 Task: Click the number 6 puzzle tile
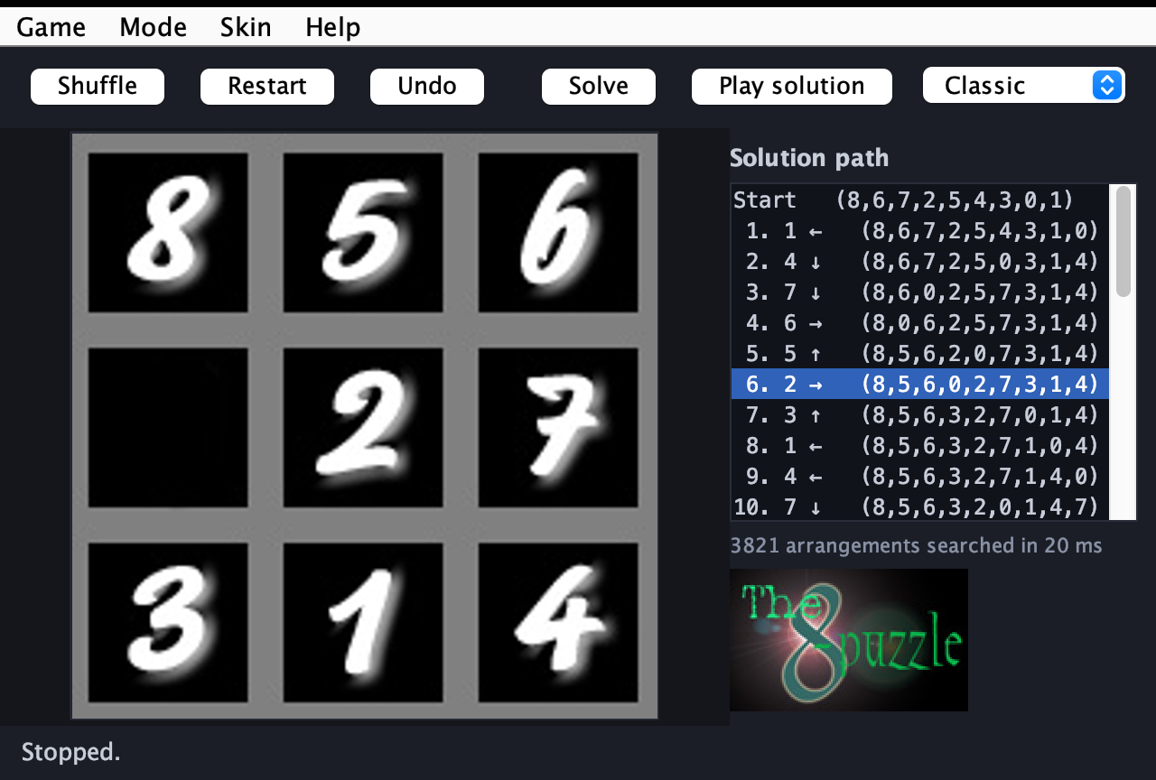click(558, 233)
